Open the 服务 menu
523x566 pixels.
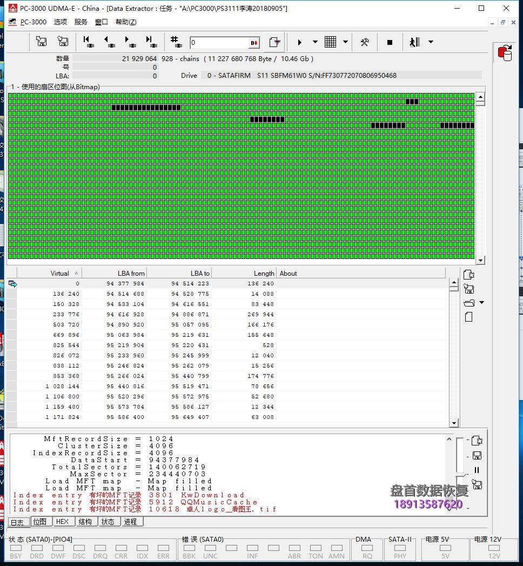(81, 22)
